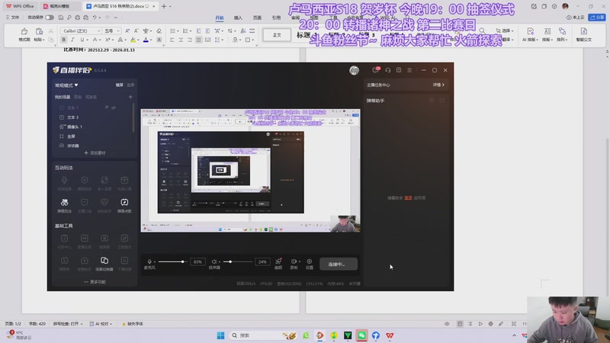
Task: Click the page number 1/2 indicator
Action: [13, 323]
